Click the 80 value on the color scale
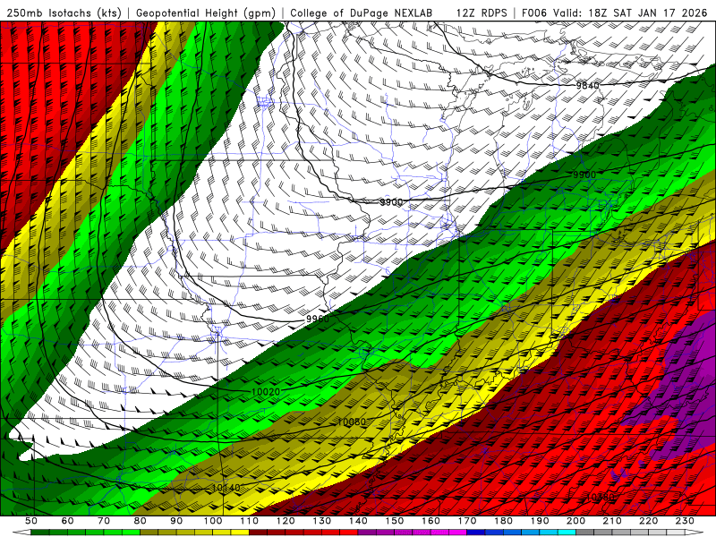The image size is (716, 537). coord(141,521)
